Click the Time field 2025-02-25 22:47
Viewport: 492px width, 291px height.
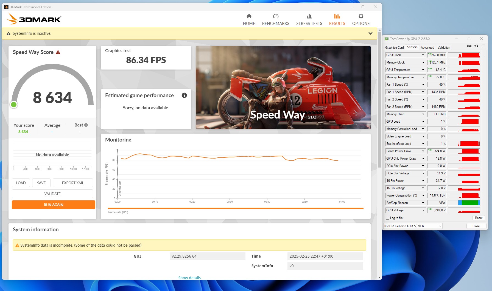click(x=325, y=256)
